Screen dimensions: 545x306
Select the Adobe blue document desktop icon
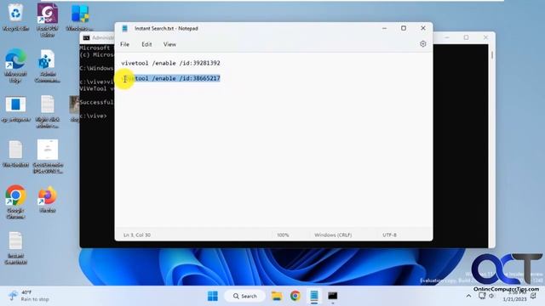point(48,65)
